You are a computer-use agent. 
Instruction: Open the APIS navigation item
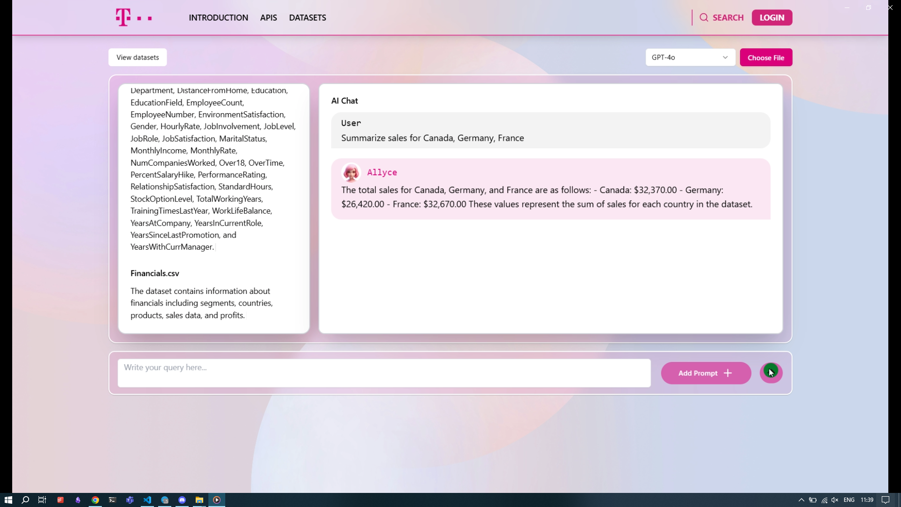click(x=268, y=18)
